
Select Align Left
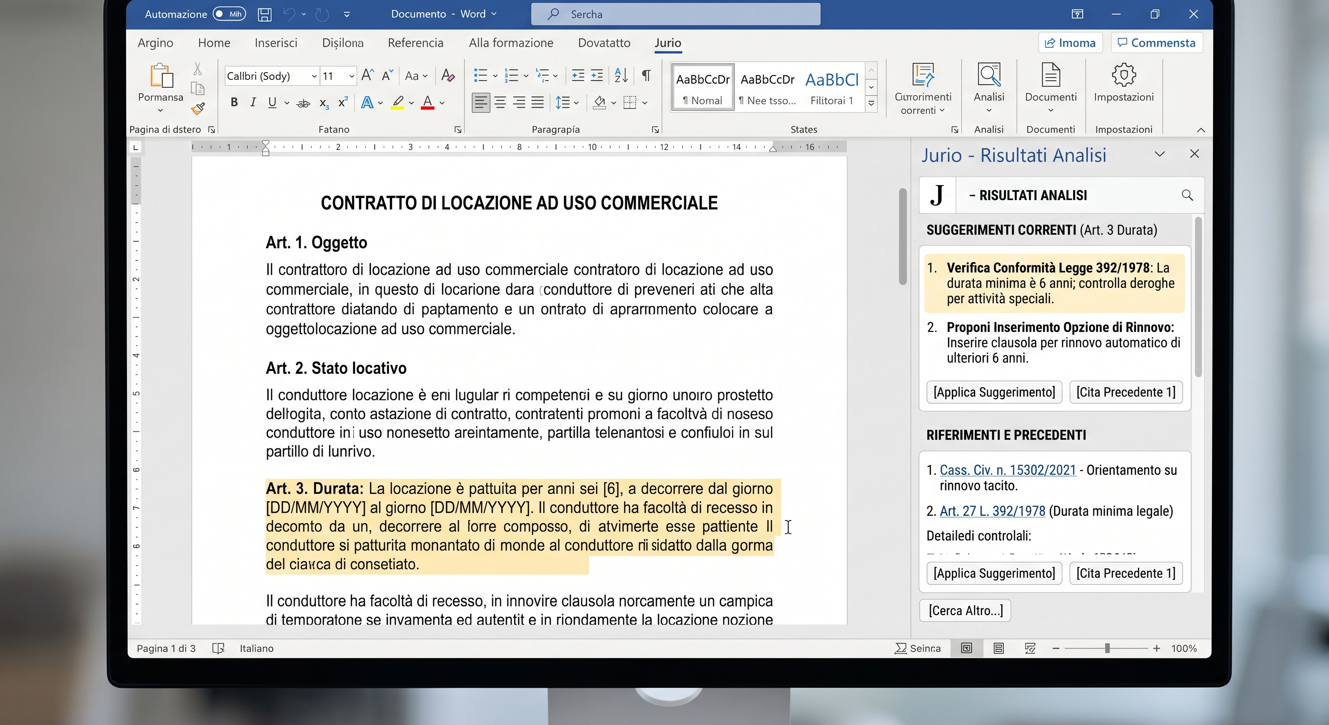point(481,102)
